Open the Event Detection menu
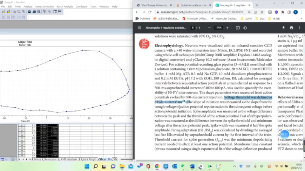This screenshot has width=305, height=171. tap(44, 6)
